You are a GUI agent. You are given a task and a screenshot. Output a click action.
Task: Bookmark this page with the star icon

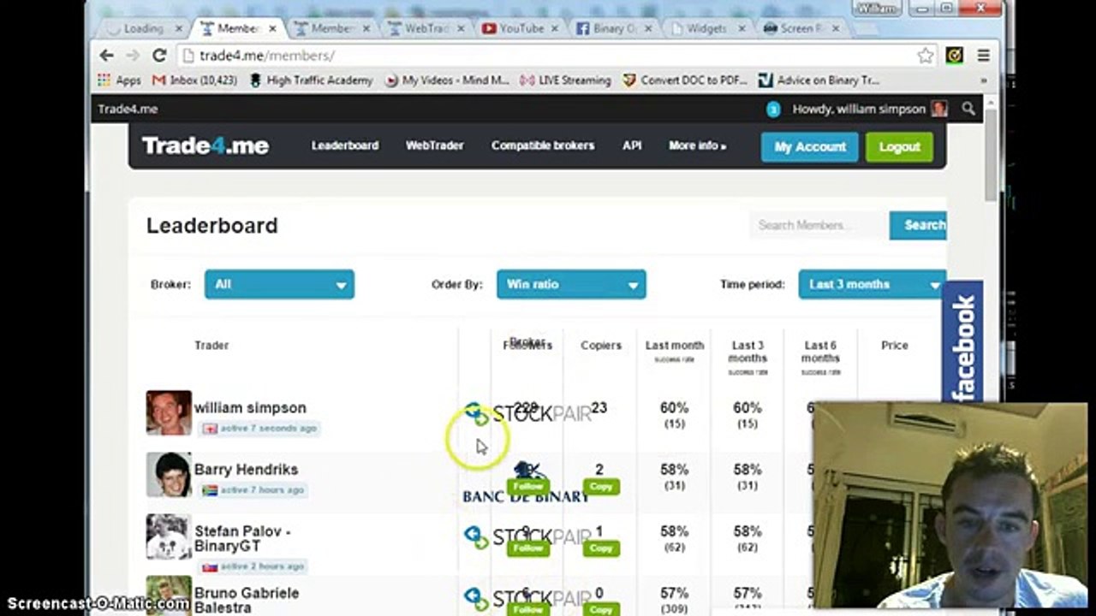[x=925, y=56]
